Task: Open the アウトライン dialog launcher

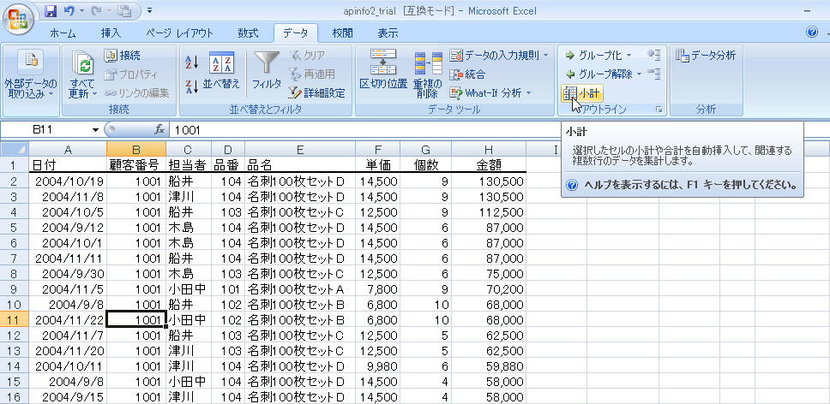Action: point(659,110)
